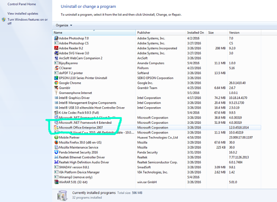Select BijoyBayanno program entry
The width and height of the screenshot is (277, 202).
(157, 63)
